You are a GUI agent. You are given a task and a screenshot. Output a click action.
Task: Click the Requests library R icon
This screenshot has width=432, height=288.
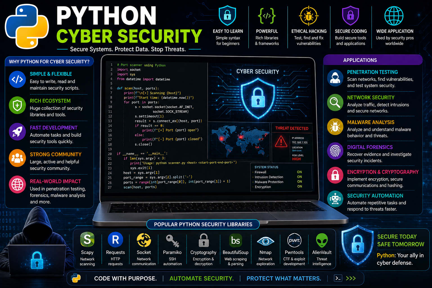pos(115,240)
